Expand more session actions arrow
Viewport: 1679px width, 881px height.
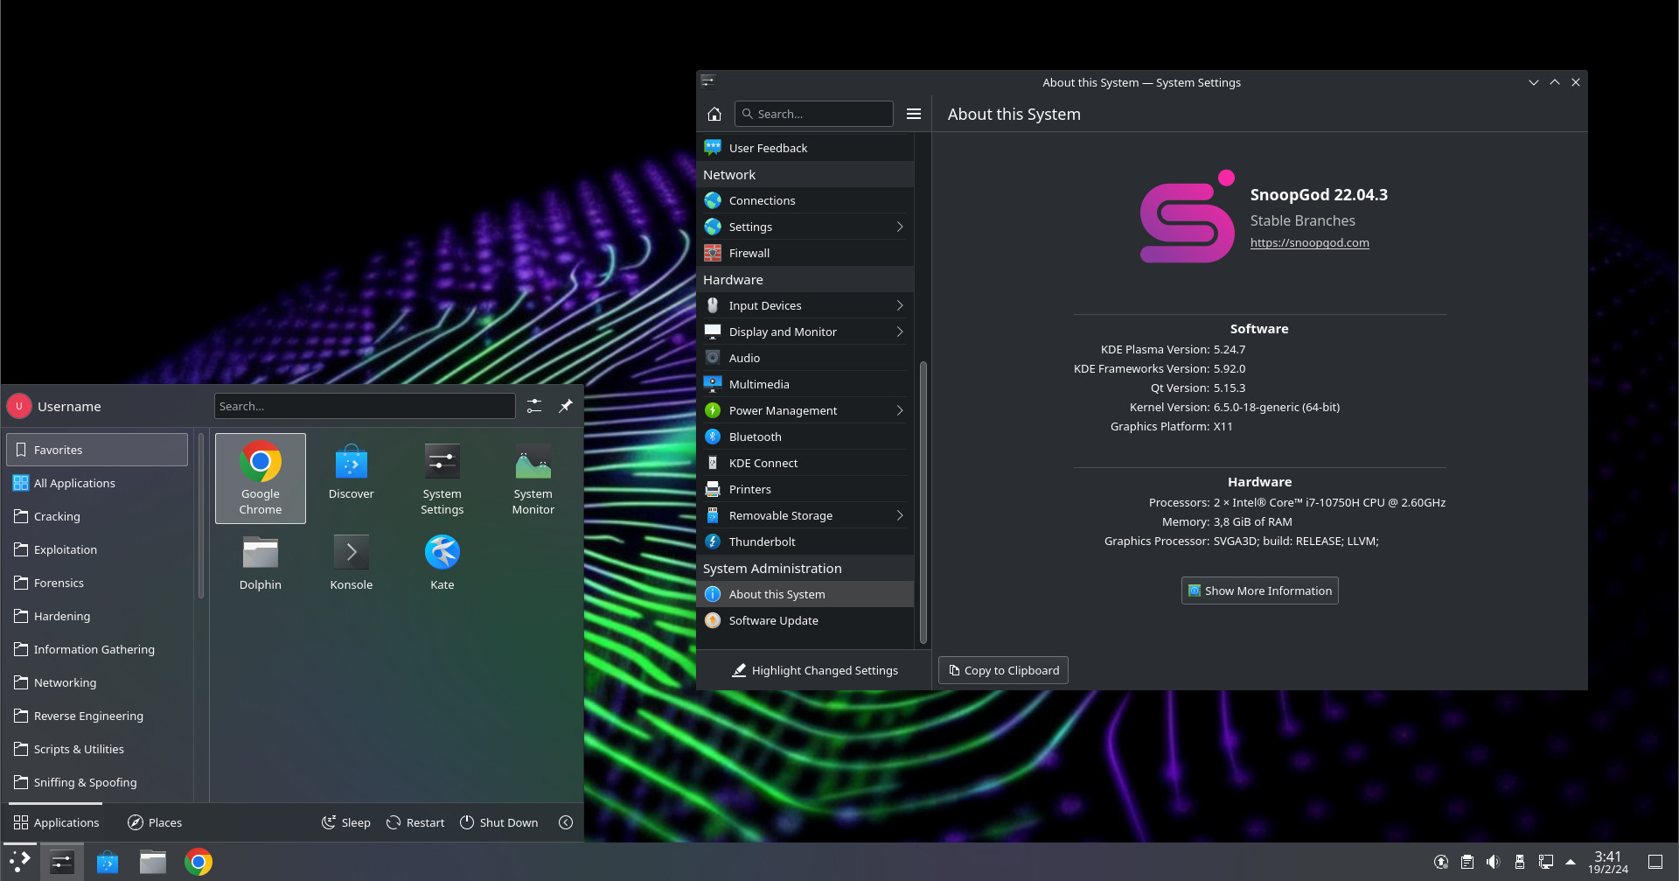tap(566, 822)
